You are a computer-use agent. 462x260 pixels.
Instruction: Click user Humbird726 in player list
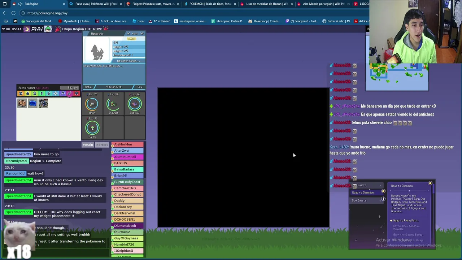point(127,244)
